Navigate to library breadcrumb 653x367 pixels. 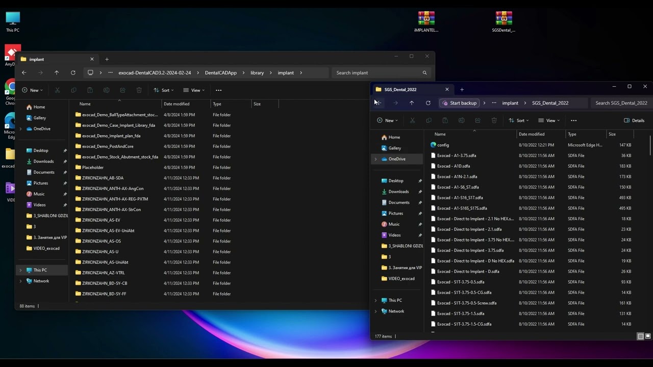point(257,73)
